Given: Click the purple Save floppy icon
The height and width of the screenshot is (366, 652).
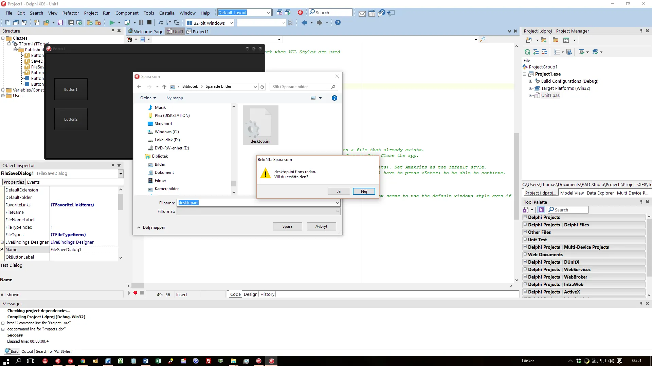Looking at the screenshot, I should (x=60, y=23).
